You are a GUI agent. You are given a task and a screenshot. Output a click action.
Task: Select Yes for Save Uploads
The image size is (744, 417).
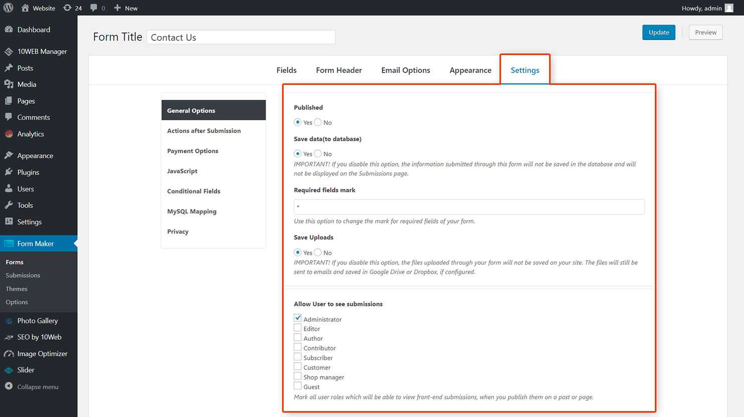[x=298, y=252]
